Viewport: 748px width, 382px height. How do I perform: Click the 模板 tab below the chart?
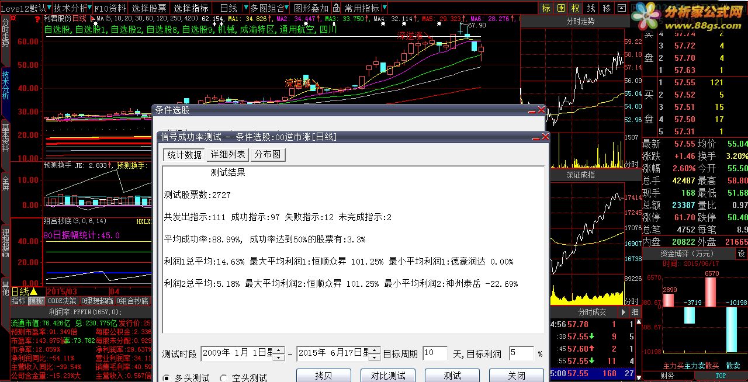tap(36, 301)
